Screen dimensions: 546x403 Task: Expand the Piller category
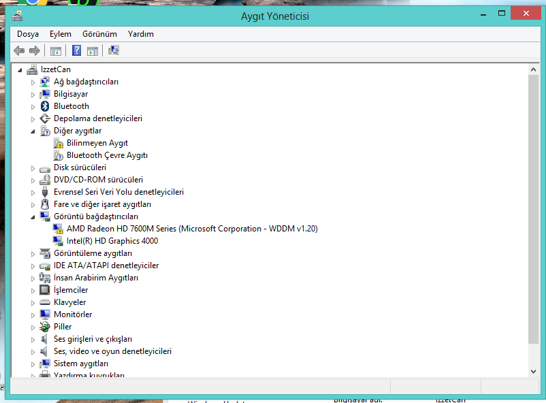(33, 327)
